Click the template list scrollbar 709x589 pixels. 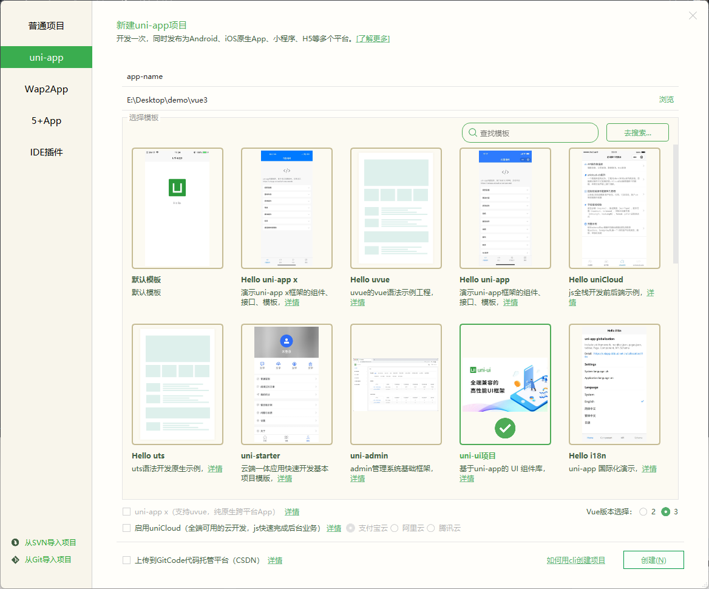(x=676, y=203)
